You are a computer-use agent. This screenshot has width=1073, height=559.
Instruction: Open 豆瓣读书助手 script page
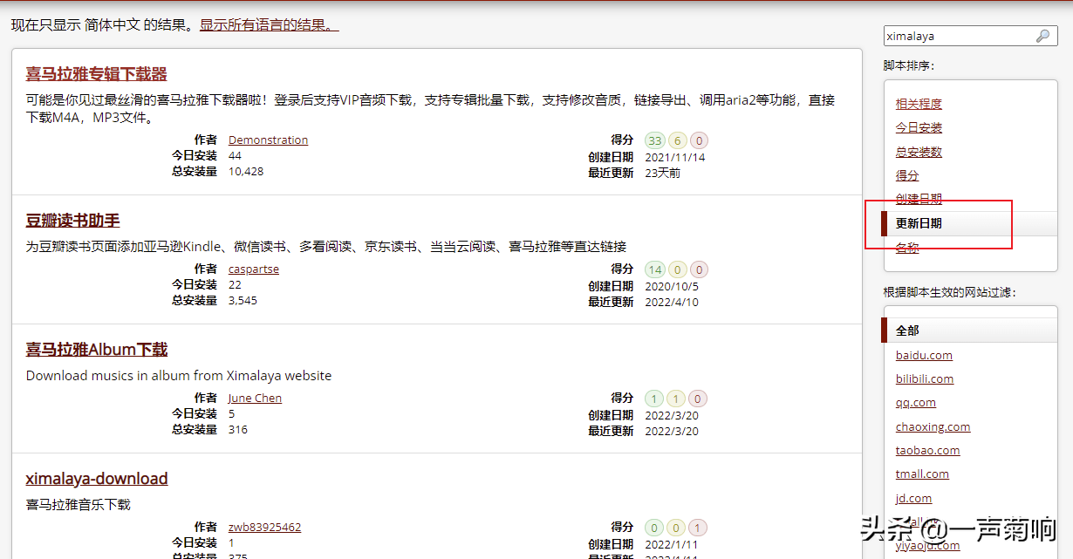click(x=73, y=221)
